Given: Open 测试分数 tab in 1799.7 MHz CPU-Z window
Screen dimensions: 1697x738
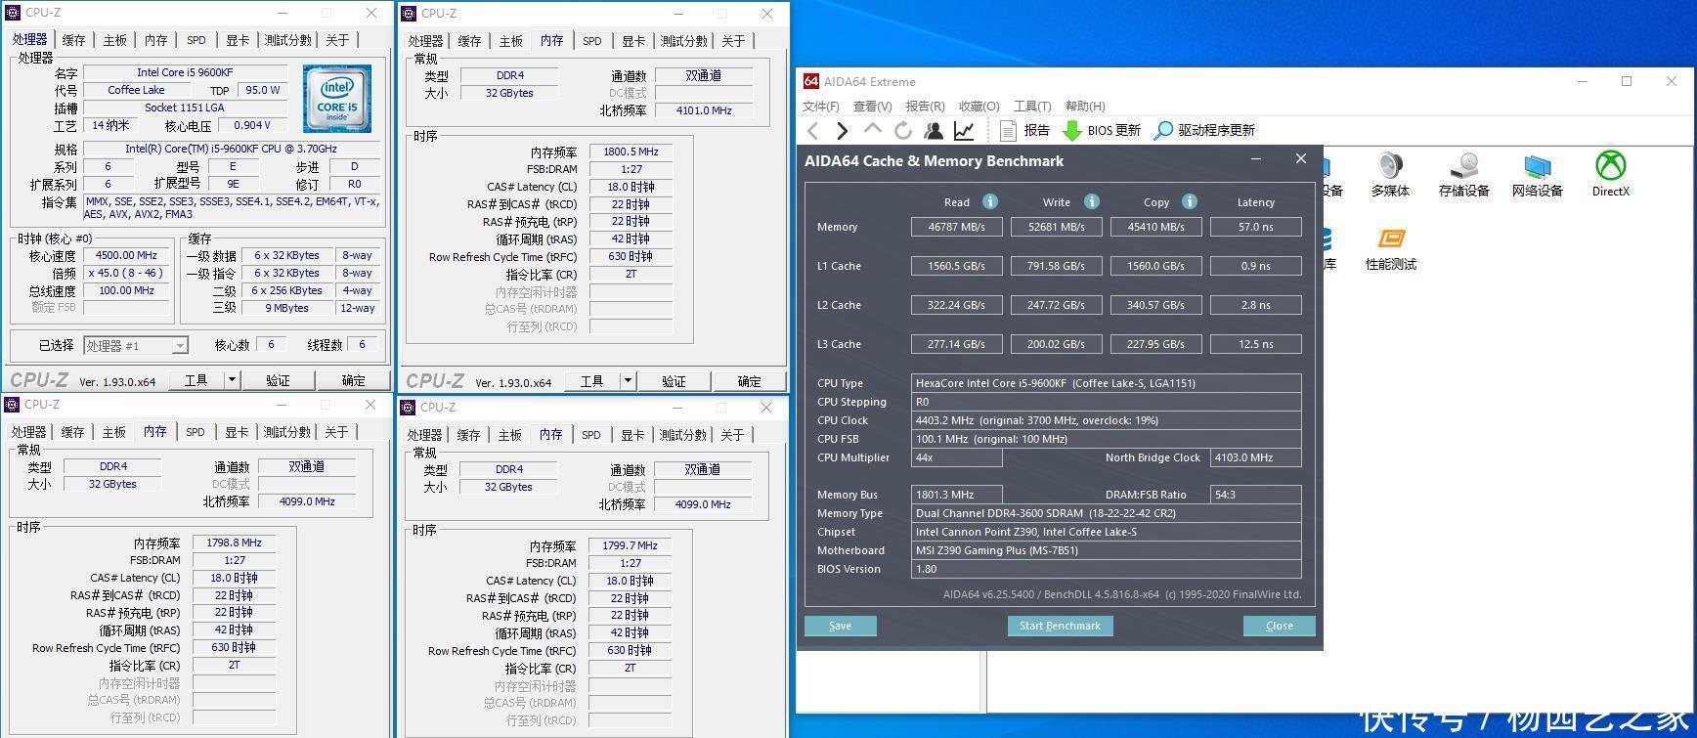Looking at the screenshot, I should tap(683, 435).
